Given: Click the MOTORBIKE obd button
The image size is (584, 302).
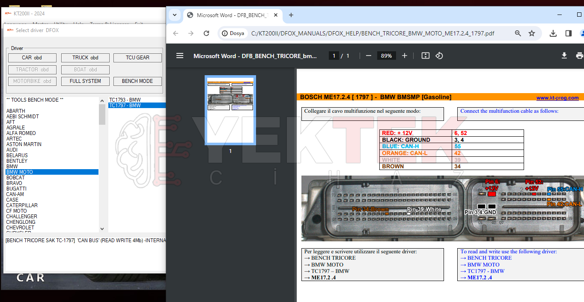Looking at the screenshot, I should (32, 81).
